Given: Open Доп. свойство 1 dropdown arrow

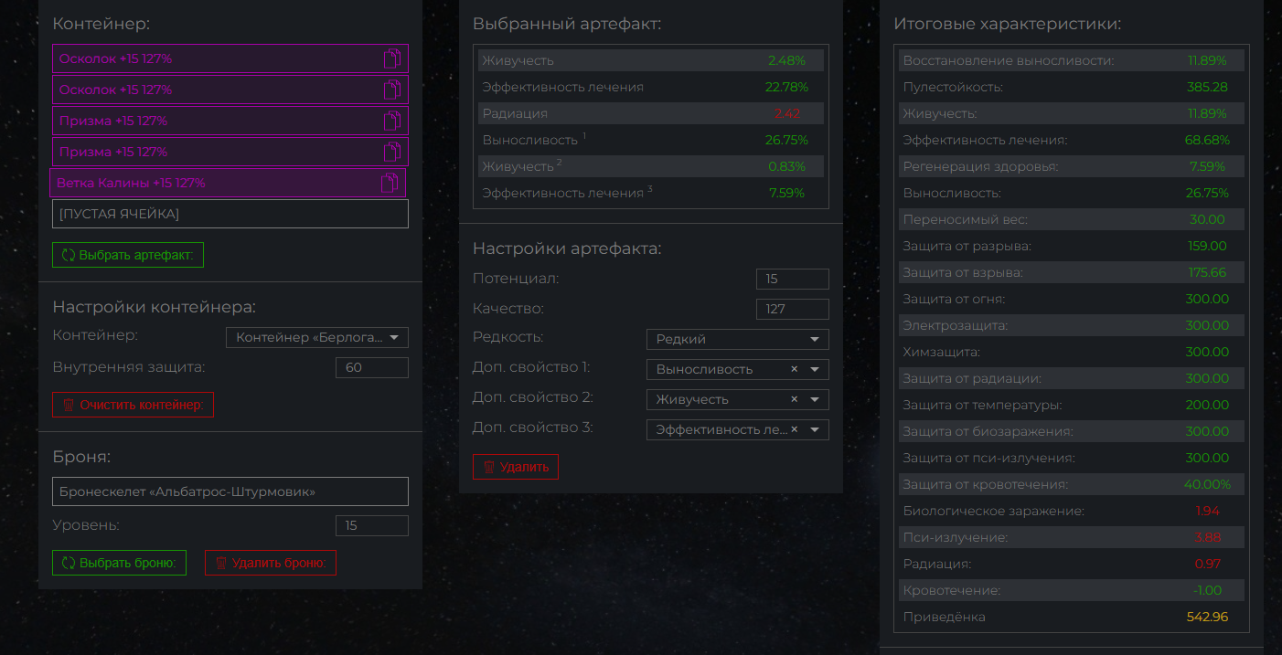Looking at the screenshot, I should (814, 369).
